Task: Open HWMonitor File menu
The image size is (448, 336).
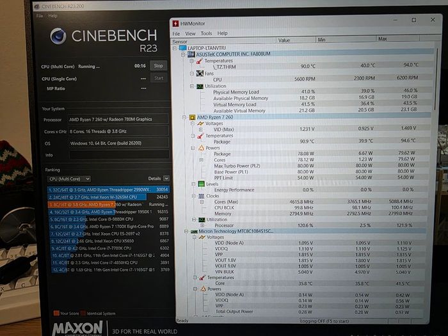Action: pos(176,34)
